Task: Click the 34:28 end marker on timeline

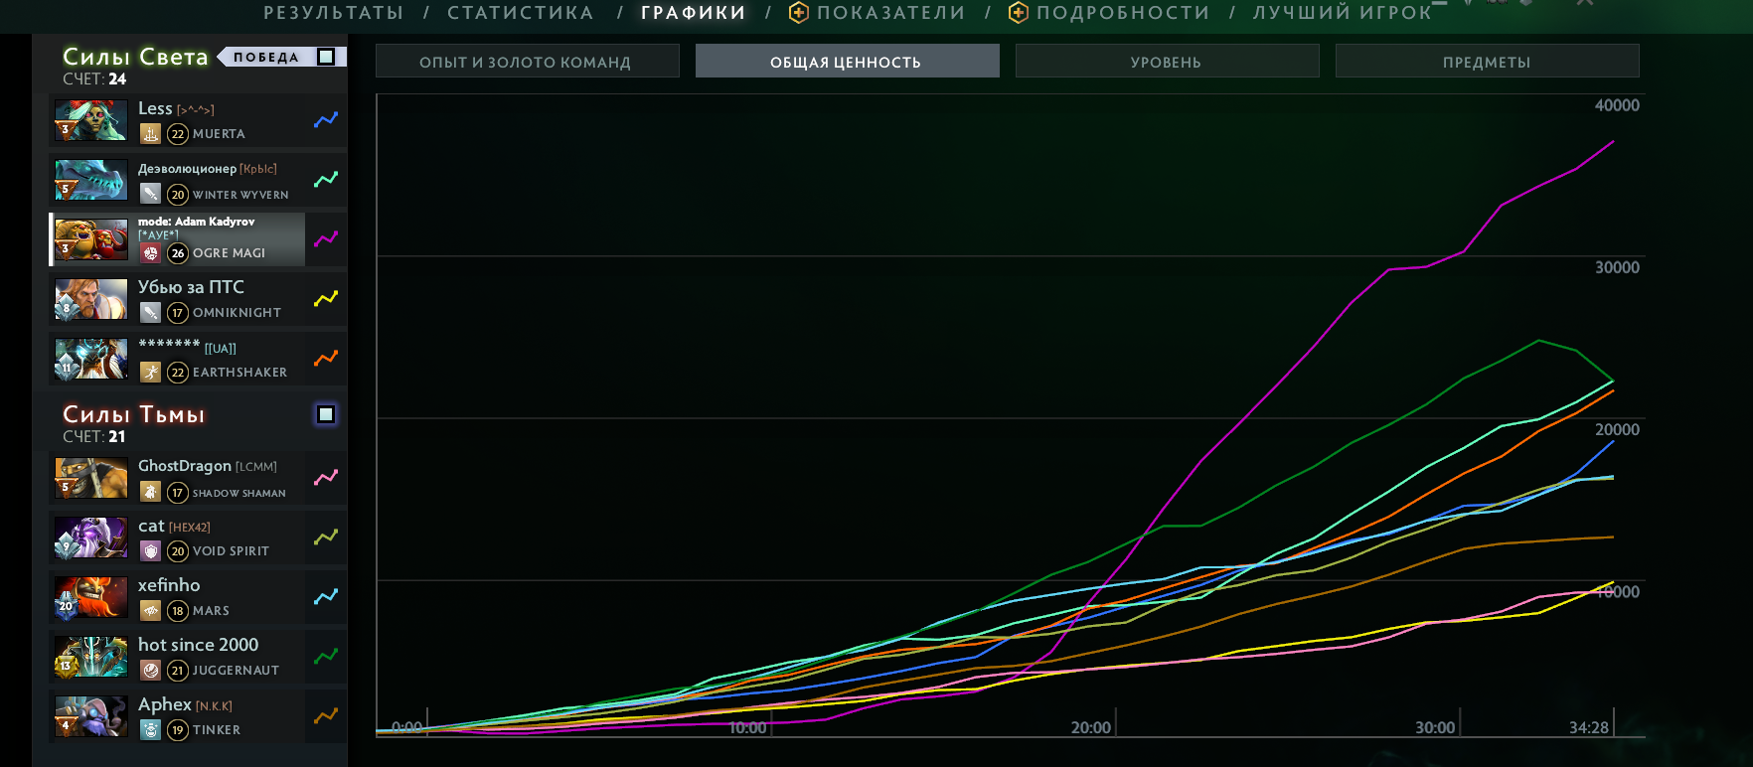Action: [x=1589, y=727]
